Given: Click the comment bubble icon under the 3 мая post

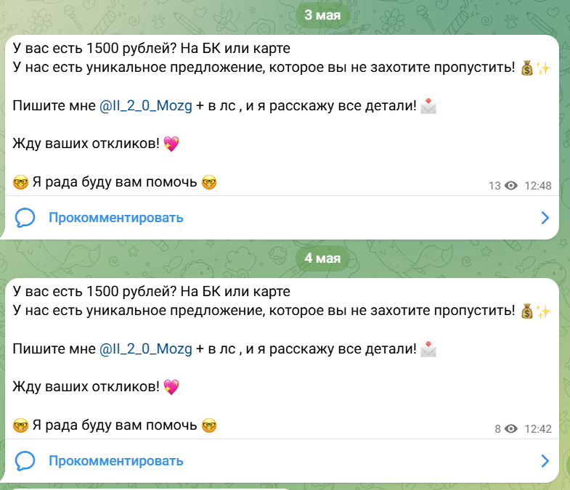Looking at the screenshot, I should 25,217.
